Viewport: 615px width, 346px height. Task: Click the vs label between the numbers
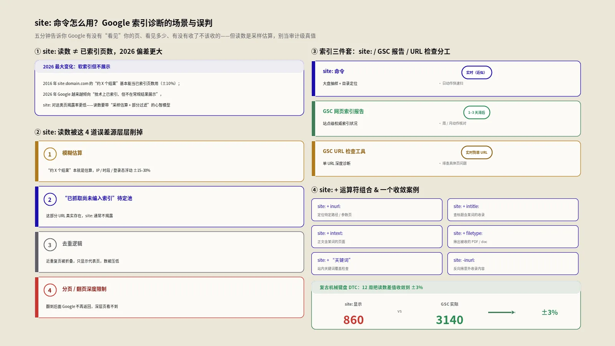400,311
